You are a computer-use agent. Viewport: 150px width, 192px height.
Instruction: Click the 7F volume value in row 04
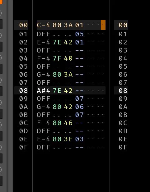click(x=57, y=58)
